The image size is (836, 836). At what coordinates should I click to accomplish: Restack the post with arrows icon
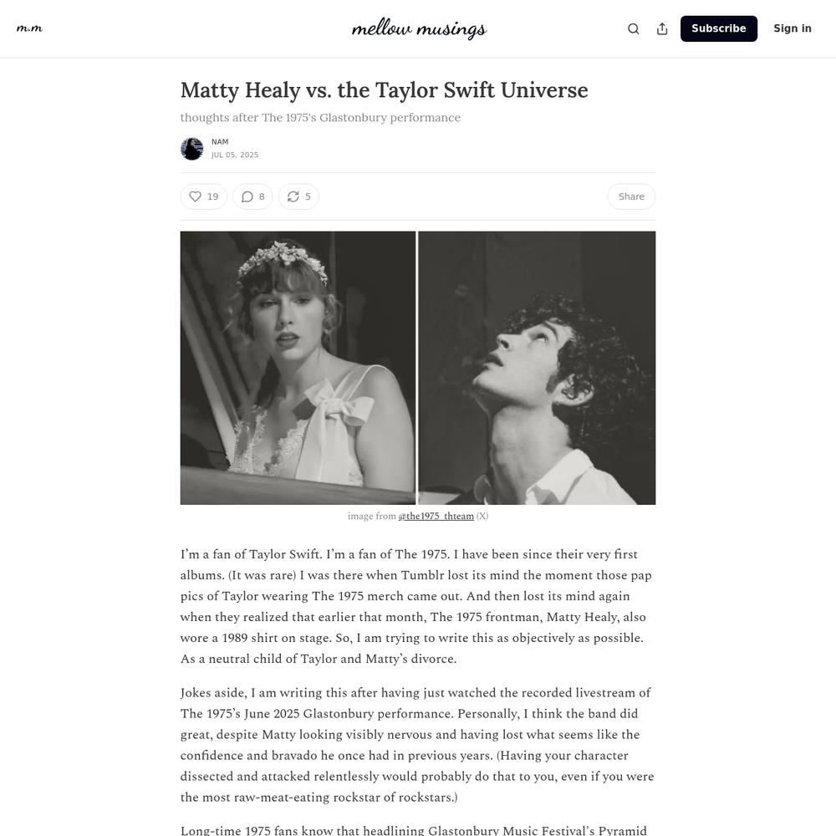pyautogui.click(x=293, y=196)
